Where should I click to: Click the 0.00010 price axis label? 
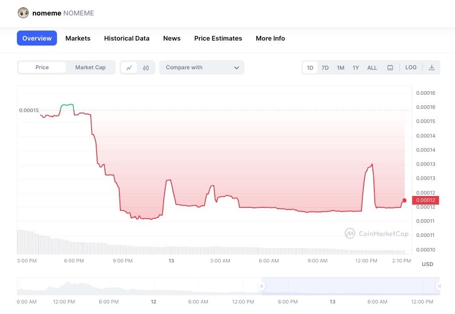pos(426,250)
